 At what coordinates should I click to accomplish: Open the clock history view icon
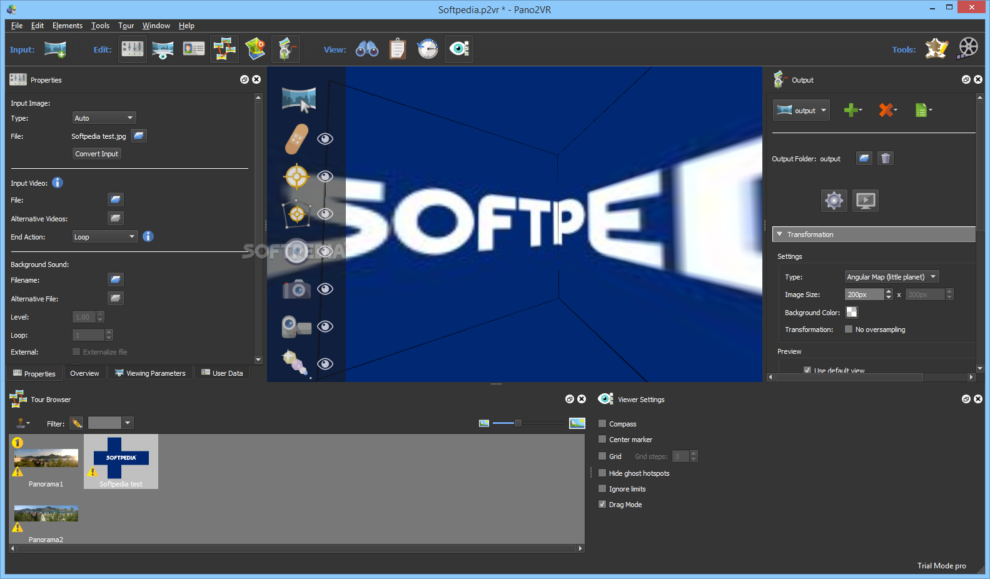(x=428, y=49)
